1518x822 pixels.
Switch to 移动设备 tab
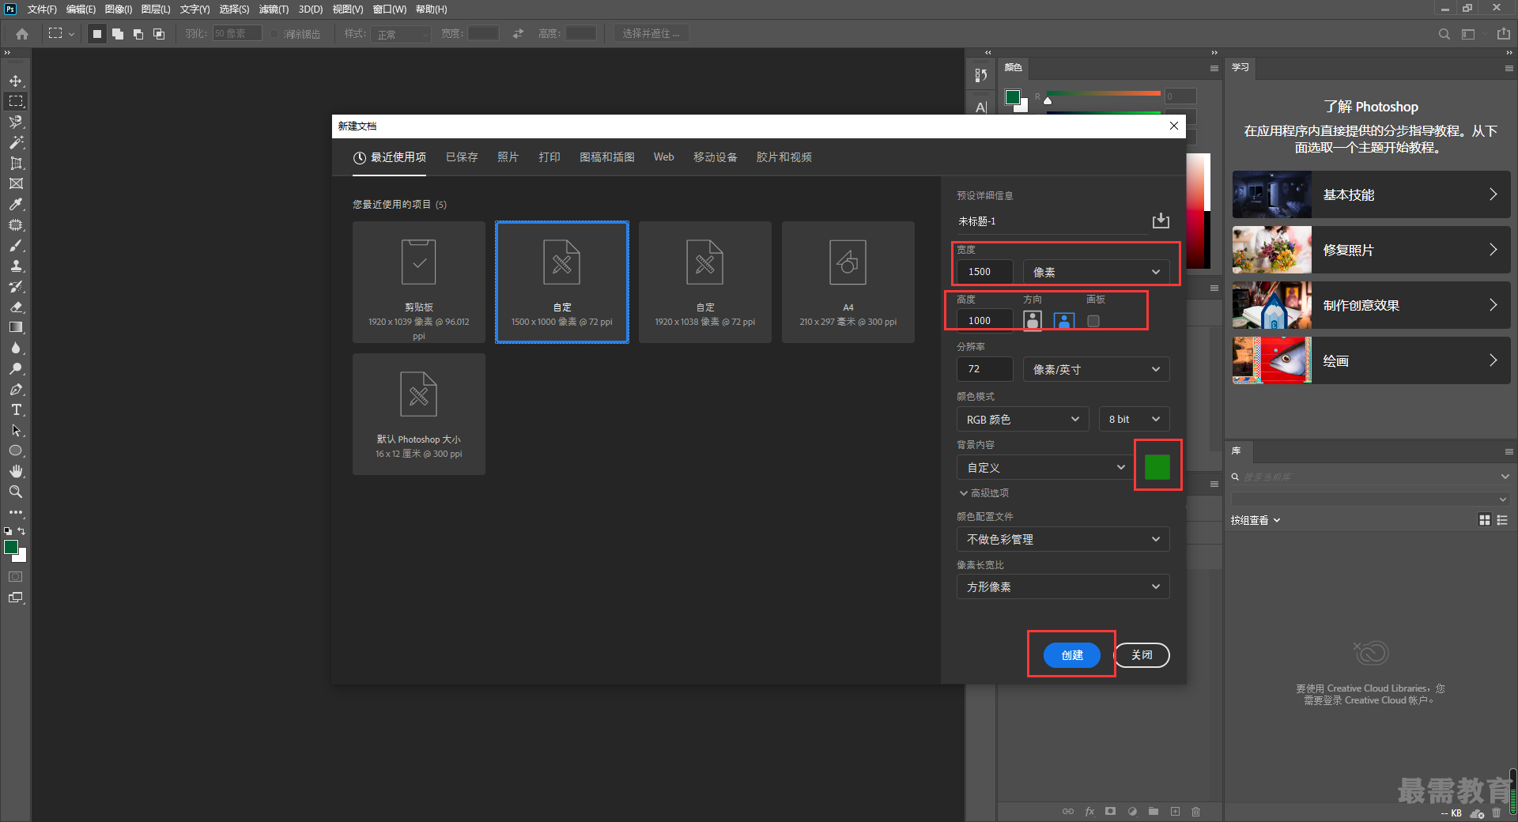(716, 157)
